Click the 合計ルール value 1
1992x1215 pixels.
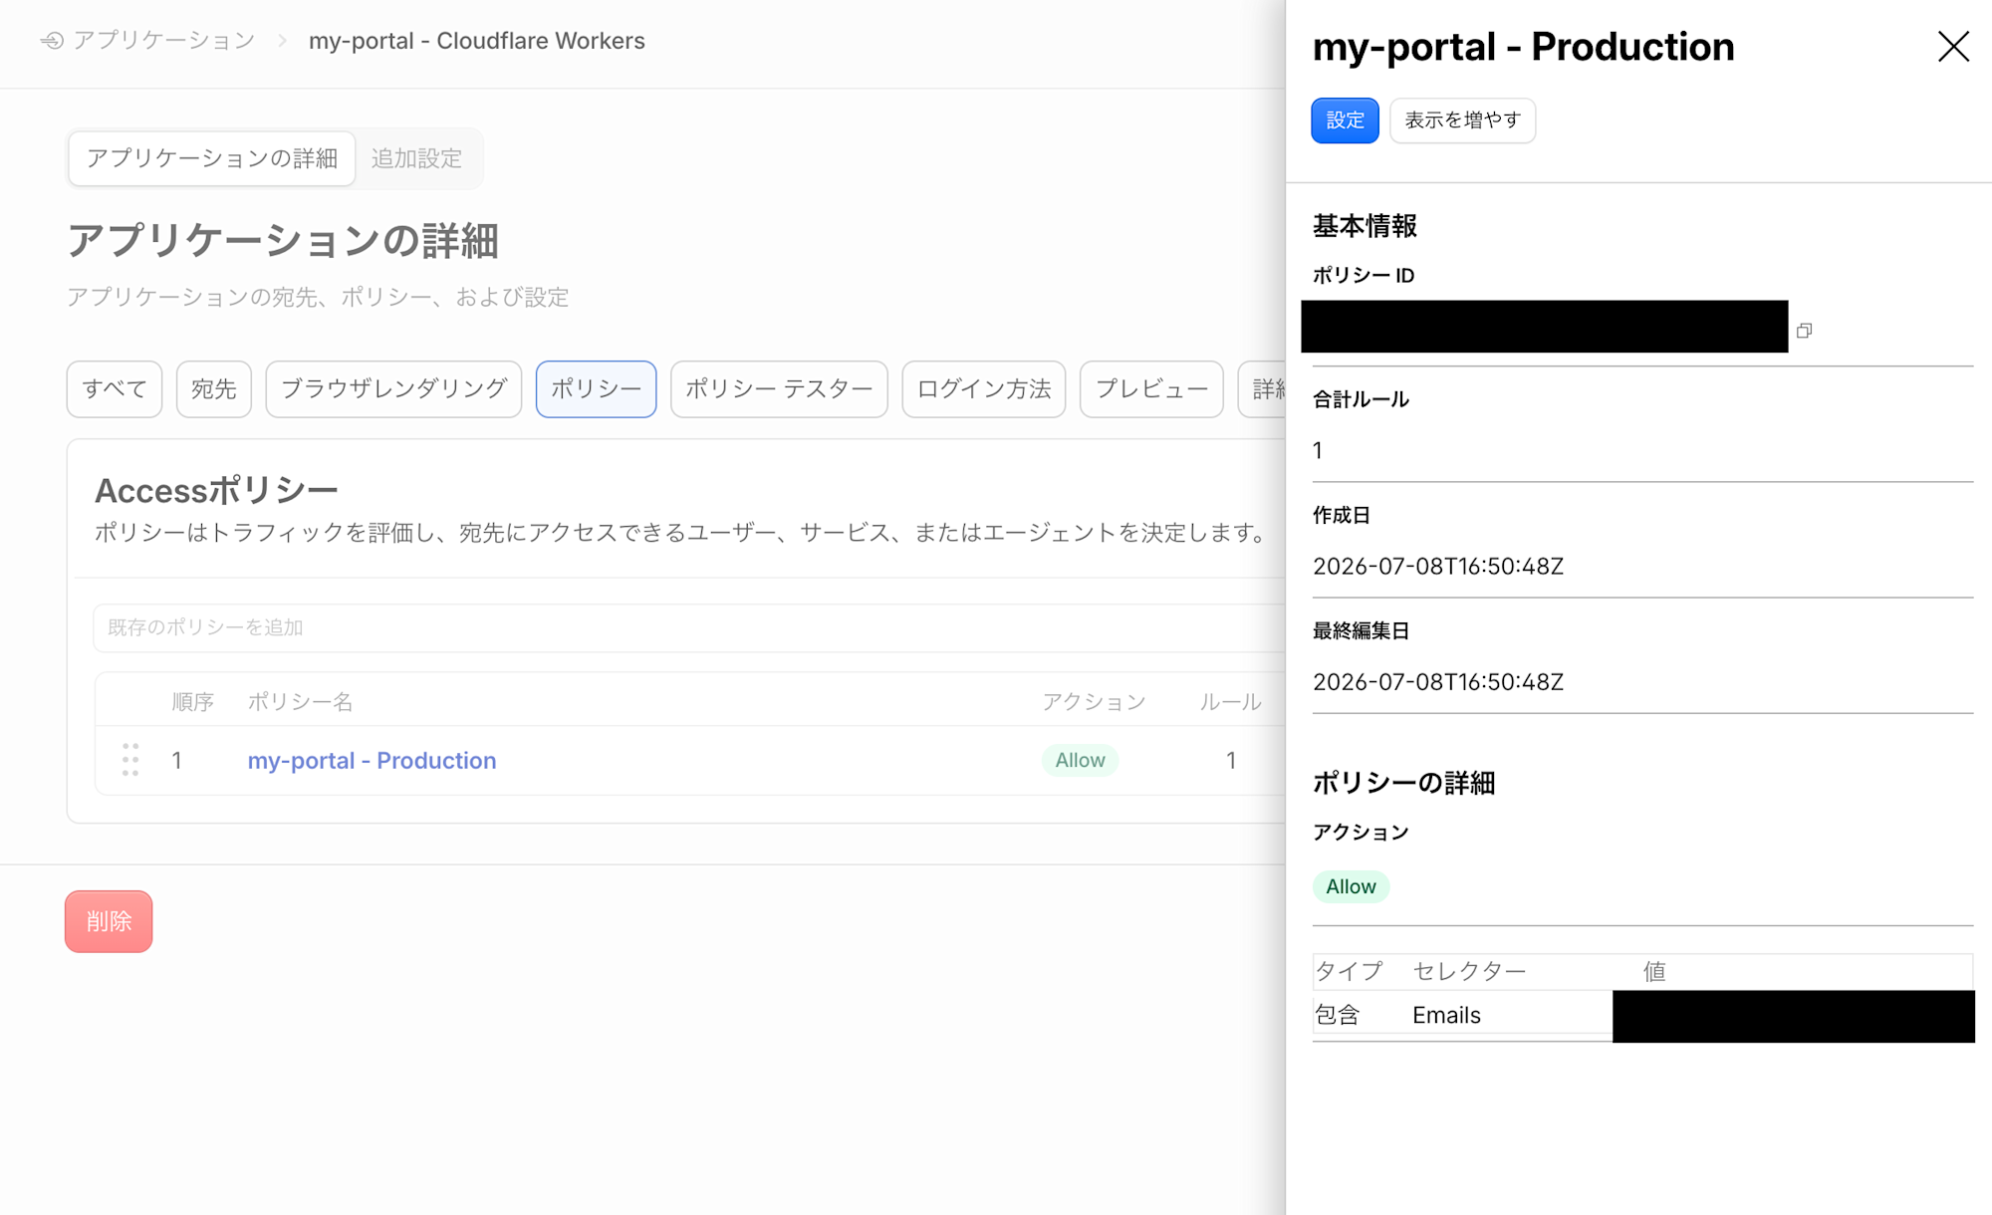tap(1318, 451)
